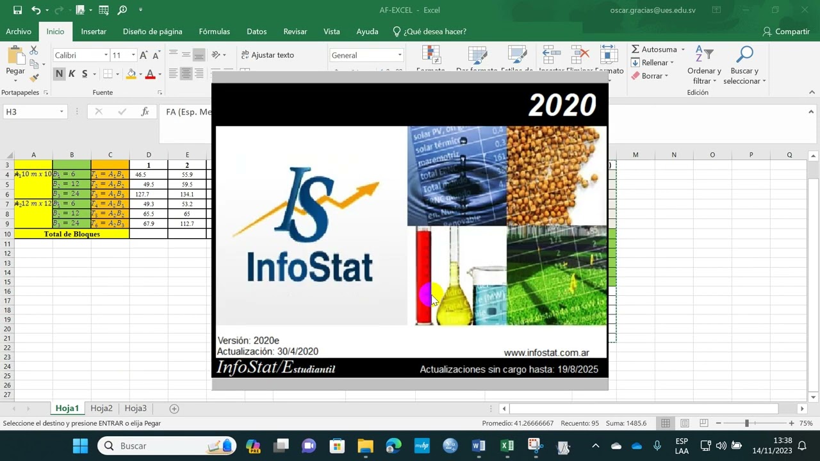The width and height of the screenshot is (820, 461).
Task: Open Word from the taskbar
Action: (x=479, y=446)
